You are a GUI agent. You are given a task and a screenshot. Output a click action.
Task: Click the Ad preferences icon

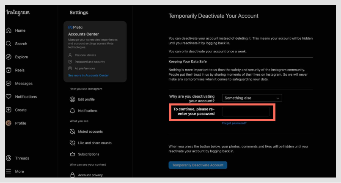point(70,68)
